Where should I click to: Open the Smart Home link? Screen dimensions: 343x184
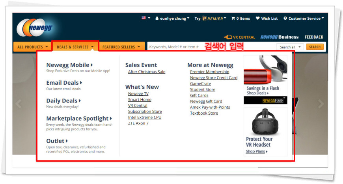click(140, 99)
